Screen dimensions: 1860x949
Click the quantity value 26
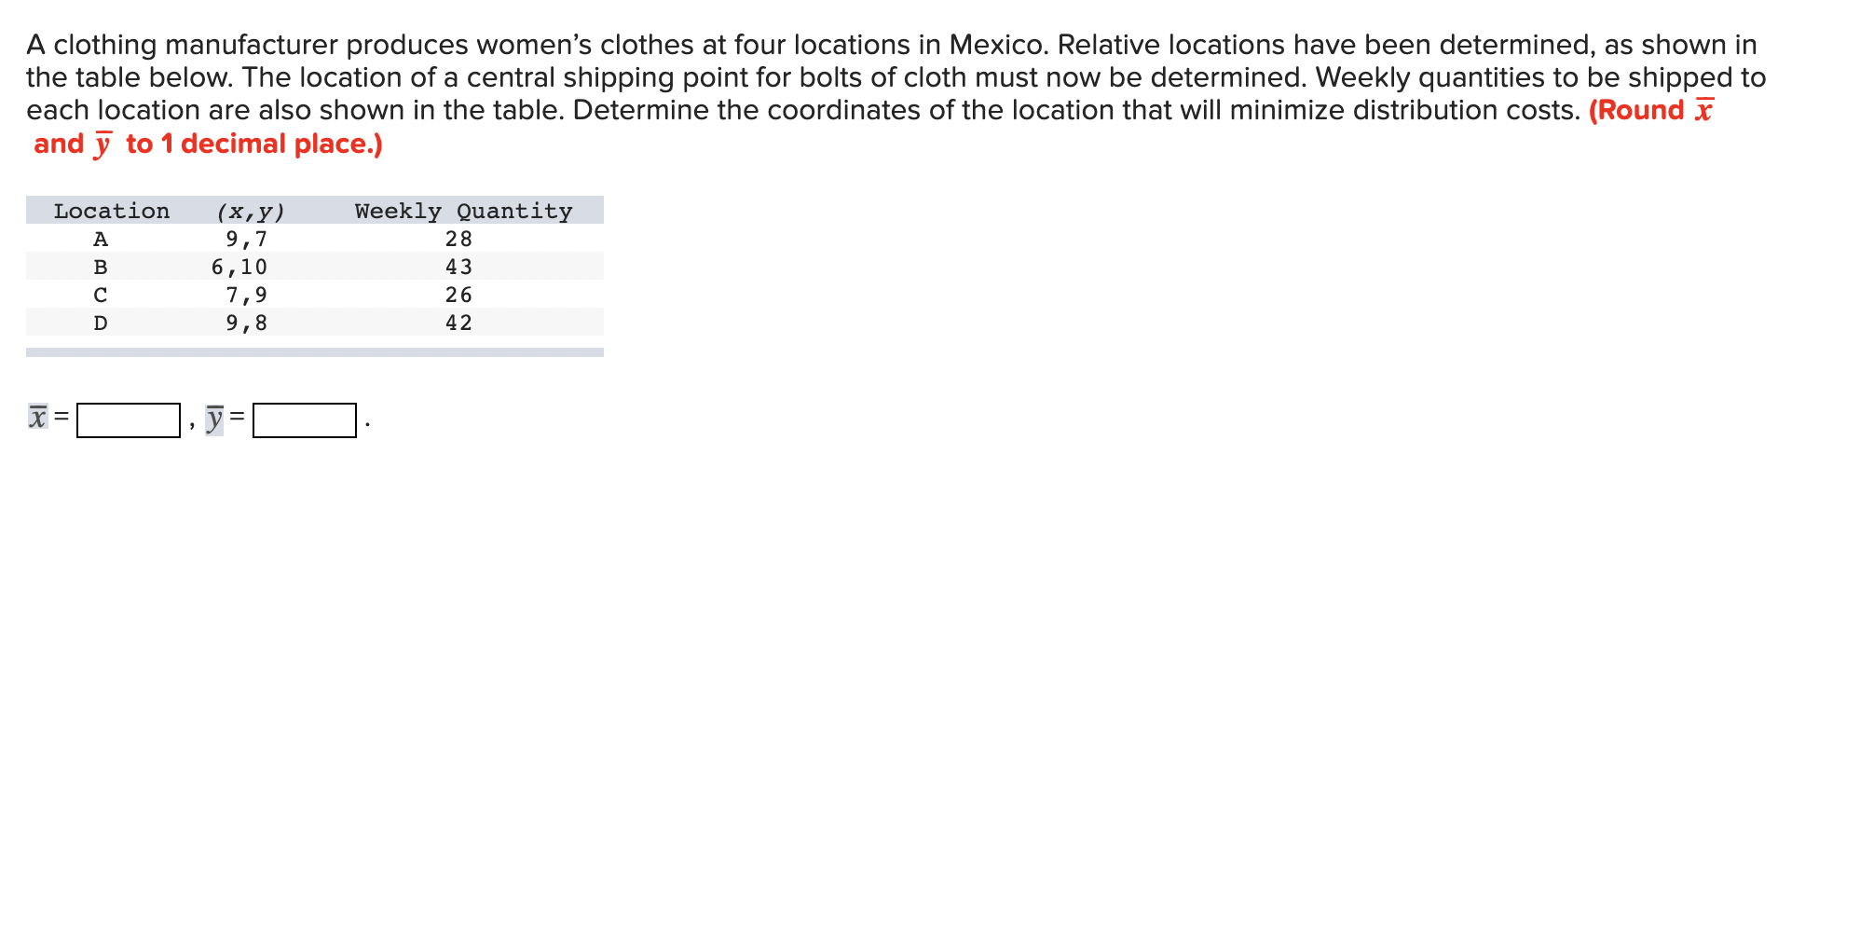[x=458, y=295]
